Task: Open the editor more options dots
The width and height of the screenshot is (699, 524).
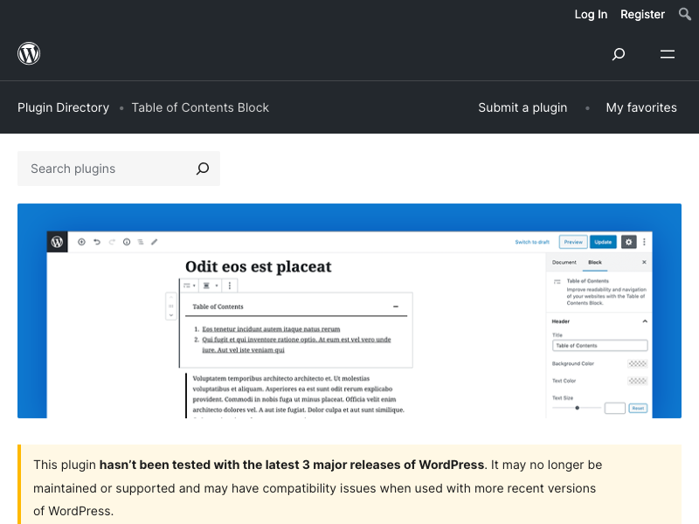Action: point(644,242)
